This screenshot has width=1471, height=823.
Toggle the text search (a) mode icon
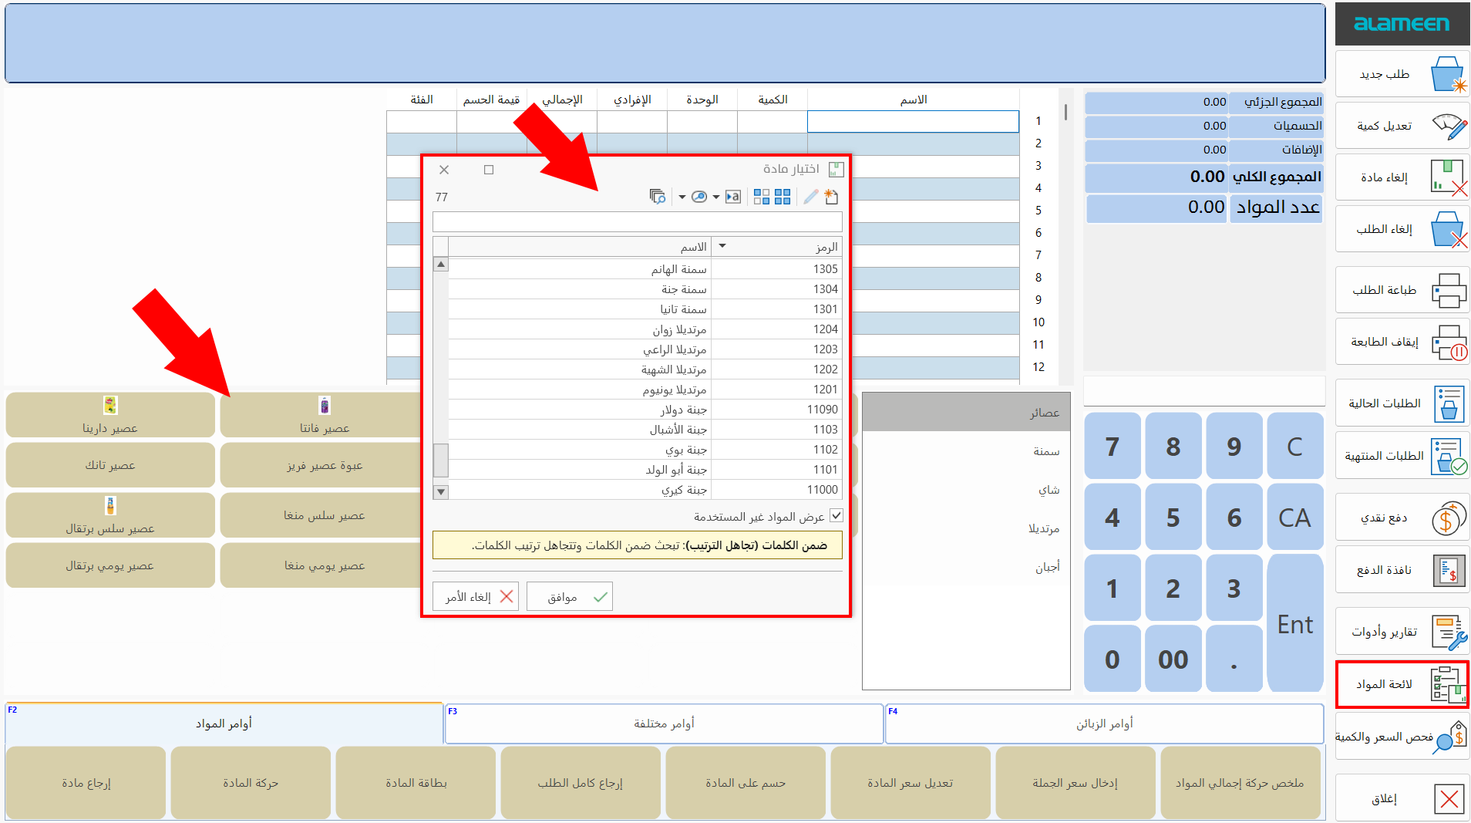[x=733, y=197]
